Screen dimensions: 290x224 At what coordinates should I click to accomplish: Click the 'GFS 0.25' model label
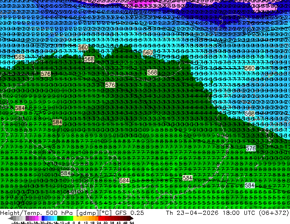click(x=129, y=213)
